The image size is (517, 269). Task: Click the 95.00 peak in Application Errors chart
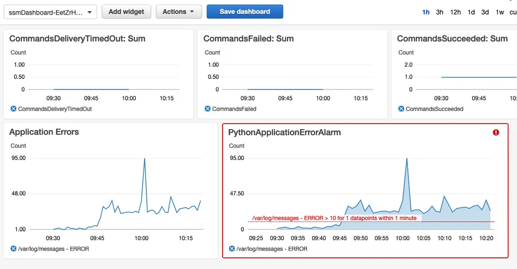pyautogui.click(x=144, y=159)
